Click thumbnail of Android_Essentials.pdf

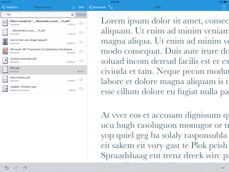coord(5,60)
